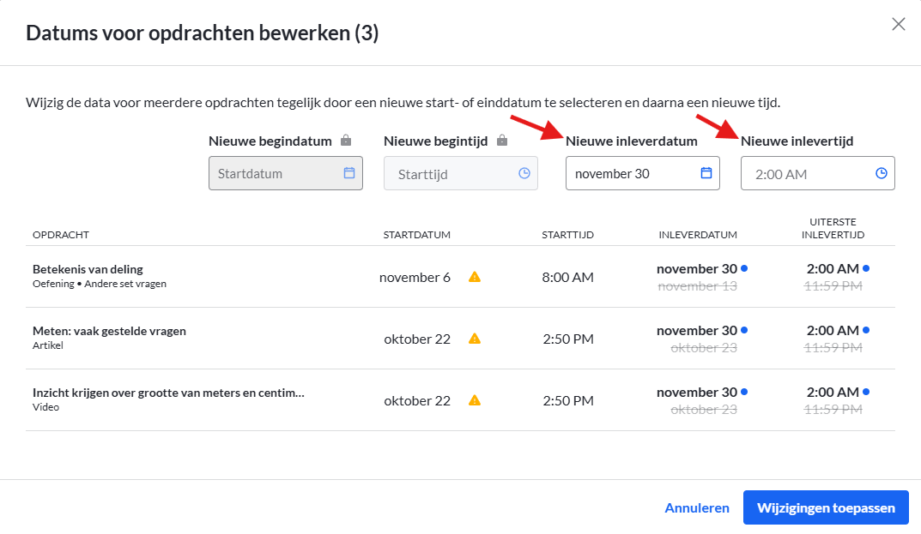Close the edit dates dialog

[x=898, y=24]
